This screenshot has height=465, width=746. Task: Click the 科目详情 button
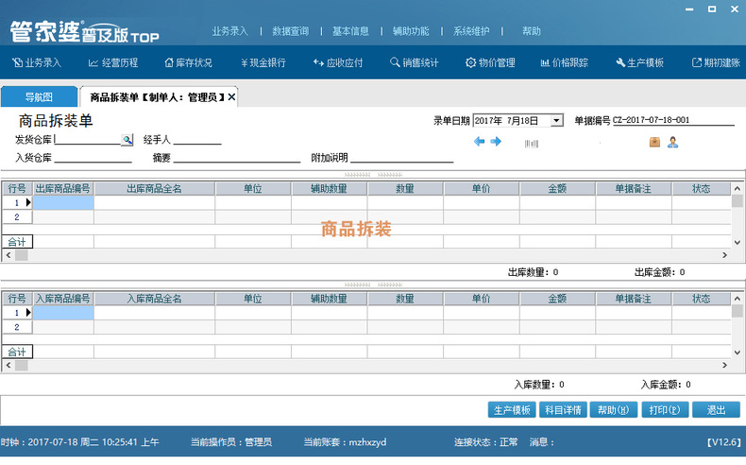[564, 410]
